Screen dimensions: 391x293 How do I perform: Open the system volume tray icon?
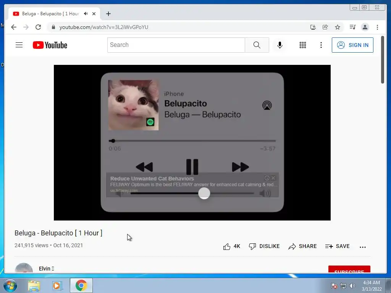(x=352, y=286)
